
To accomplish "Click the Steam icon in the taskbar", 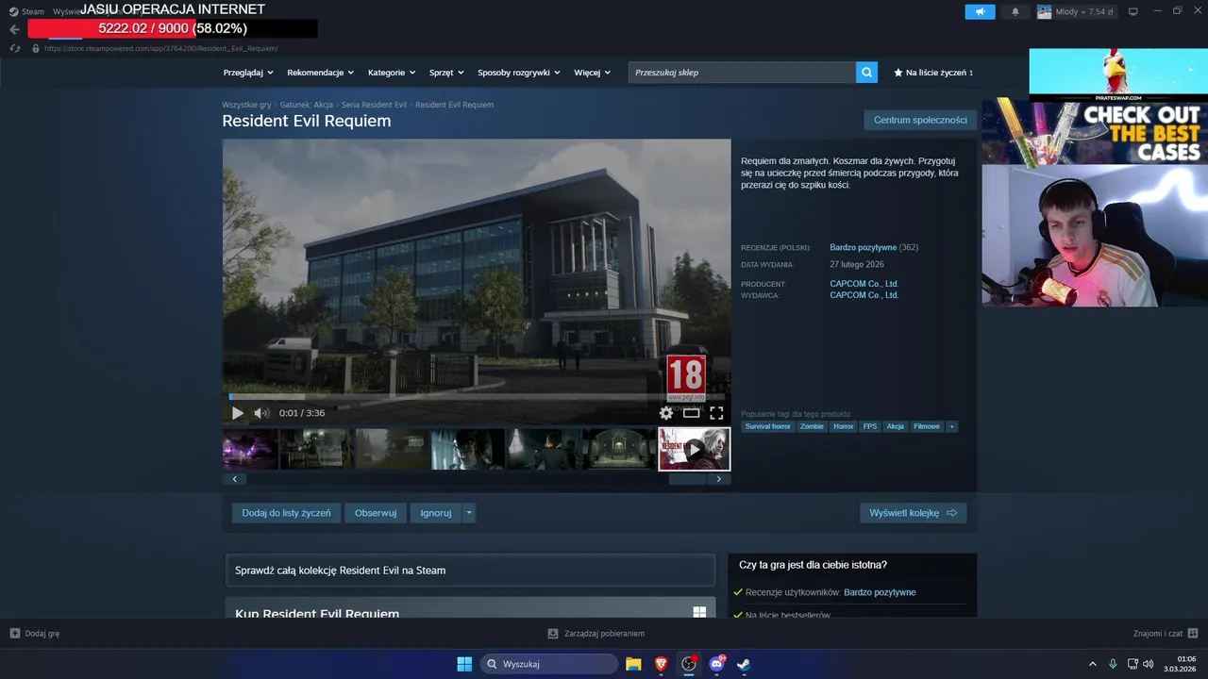I will pos(744,664).
